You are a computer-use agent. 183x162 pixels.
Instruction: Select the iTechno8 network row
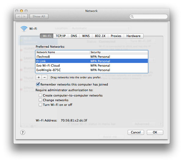tap(92, 57)
